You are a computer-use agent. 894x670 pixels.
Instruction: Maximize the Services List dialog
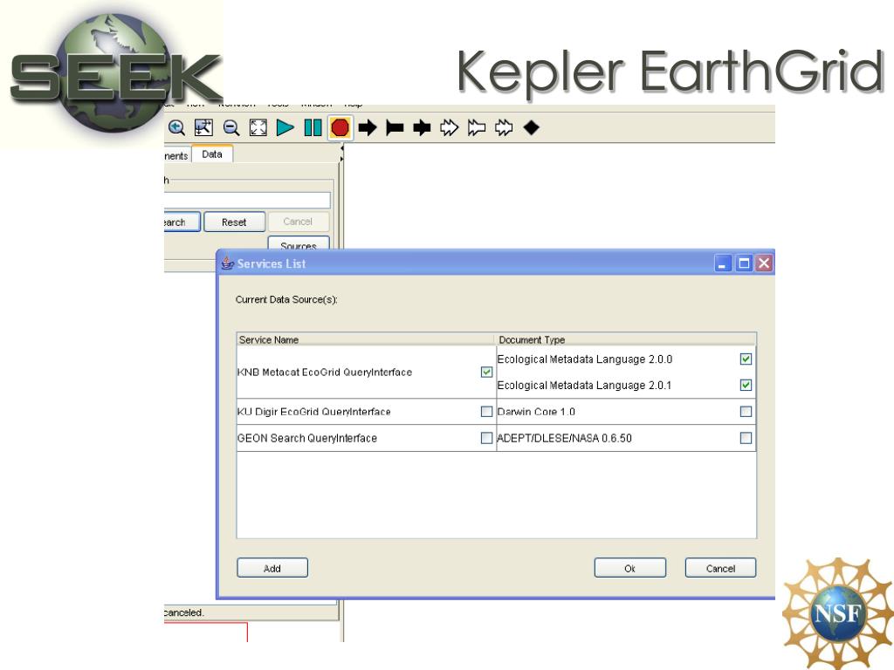click(x=744, y=263)
